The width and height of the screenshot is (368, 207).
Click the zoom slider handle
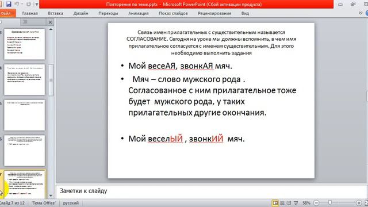330,203
